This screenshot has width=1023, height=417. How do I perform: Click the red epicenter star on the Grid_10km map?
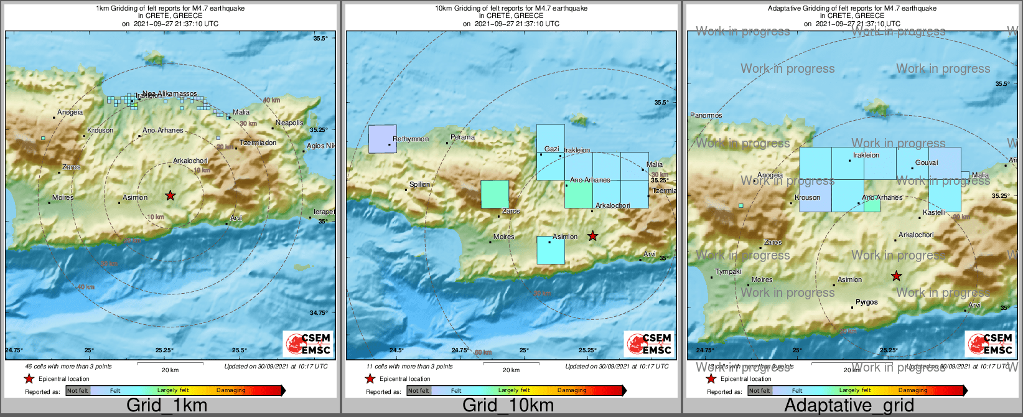592,236
